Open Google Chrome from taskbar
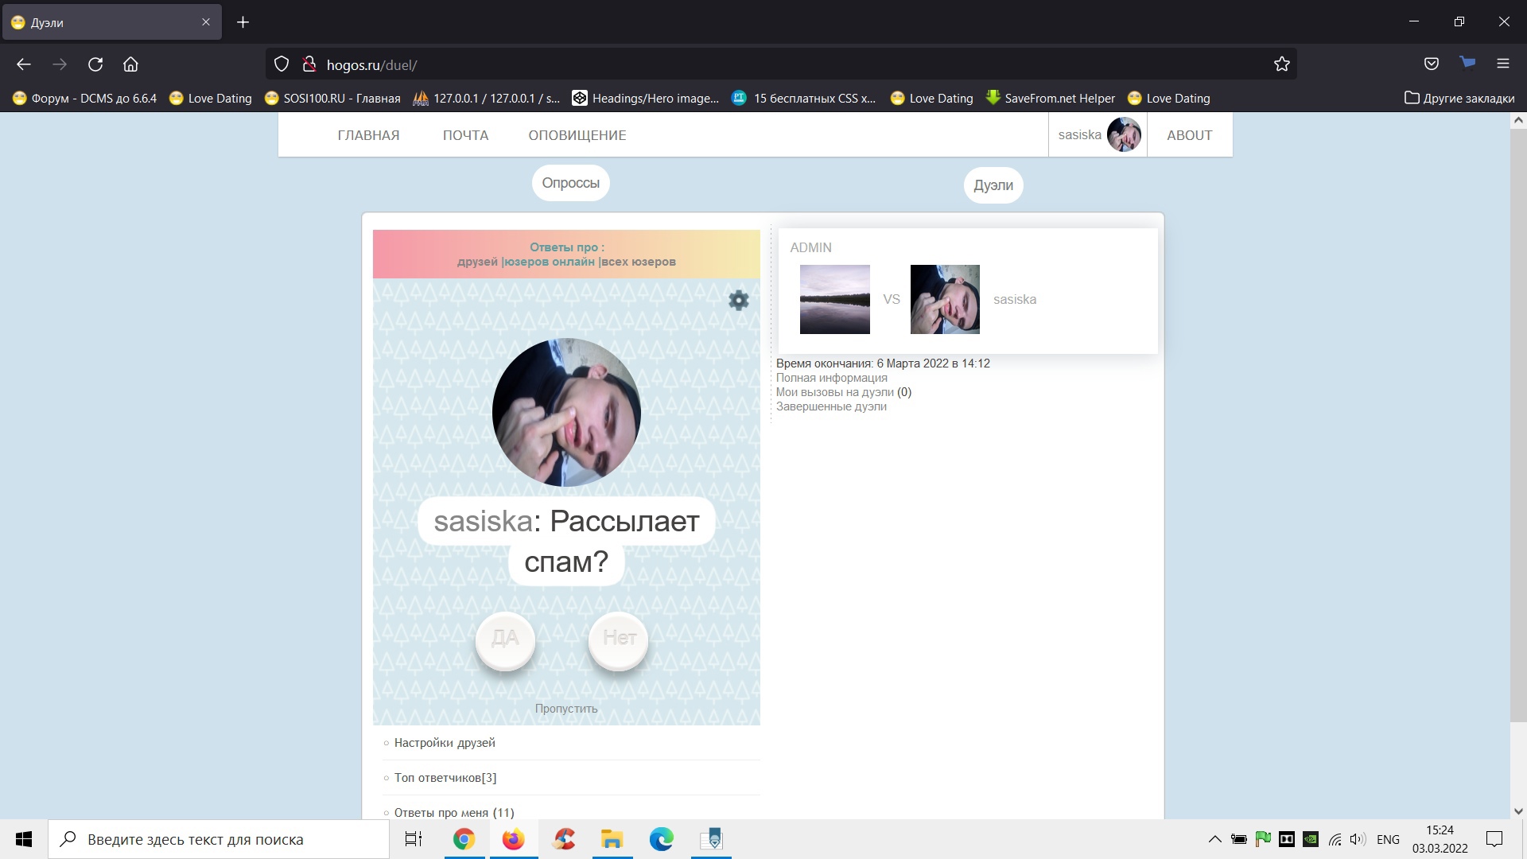This screenshot has width=1527, height=859. (x=464, y=839)
